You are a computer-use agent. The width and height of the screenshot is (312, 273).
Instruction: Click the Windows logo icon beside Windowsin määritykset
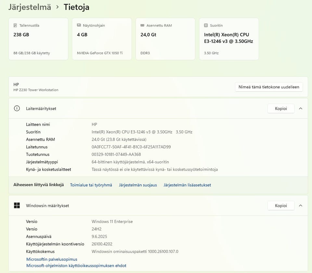[17, 205]
